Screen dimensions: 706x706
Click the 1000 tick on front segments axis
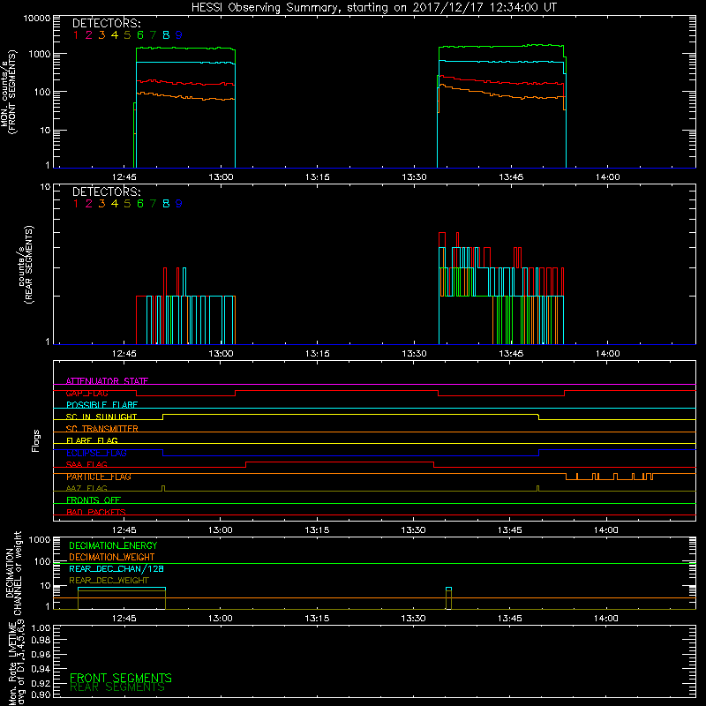click(x=39, y=54)
